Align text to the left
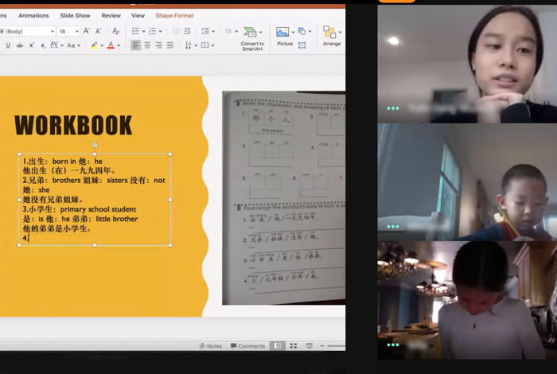557x374 pixels. pos(135,45)
